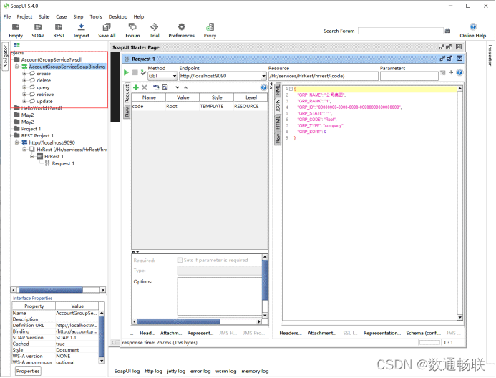Collapse the http://localhost:9090 node
Viewport: 496px width, 378px height.
(16, 142)
